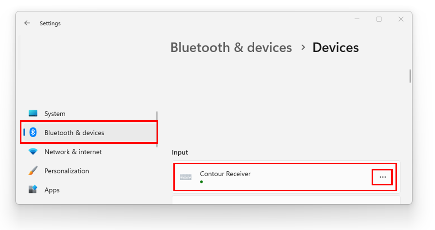Open the System settings category
The height and width of the screenshot is (230, 435).
[55, 114]
